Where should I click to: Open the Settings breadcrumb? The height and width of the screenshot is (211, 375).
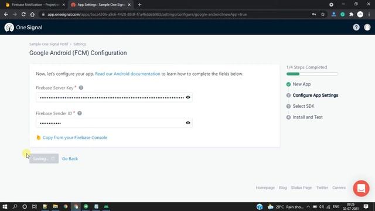click(80, 44)
